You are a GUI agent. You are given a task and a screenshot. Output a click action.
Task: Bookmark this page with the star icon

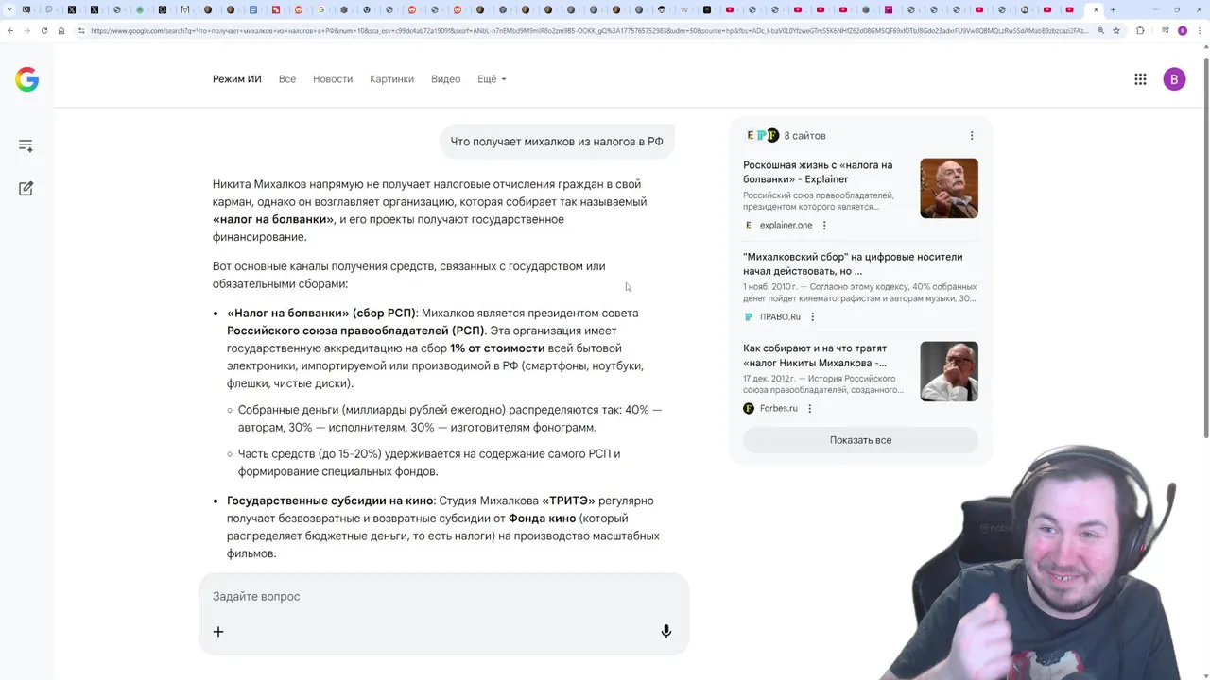coord(1116,30)
